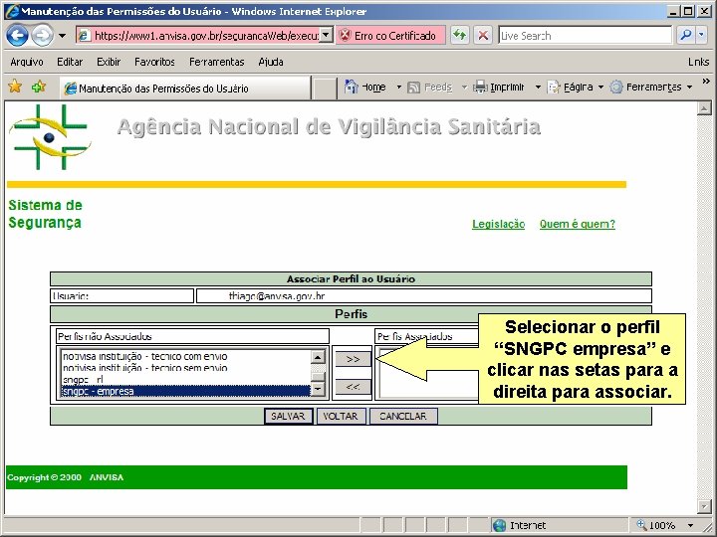Click the search magnifier icon

pyautogui.click(x=685, y=35)
